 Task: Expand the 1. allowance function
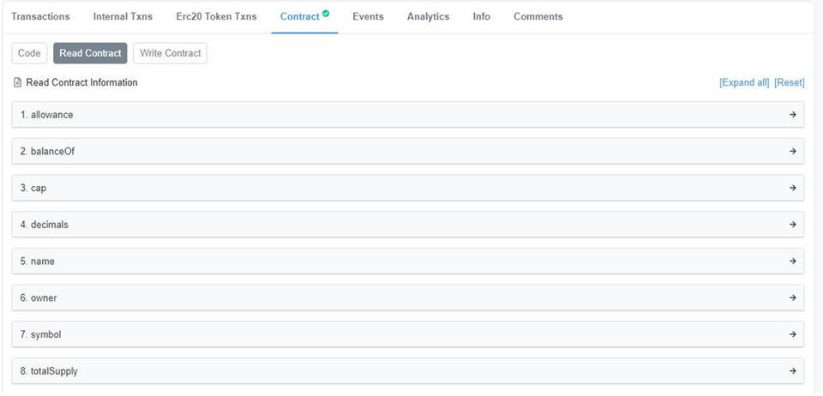click(408, 114)
